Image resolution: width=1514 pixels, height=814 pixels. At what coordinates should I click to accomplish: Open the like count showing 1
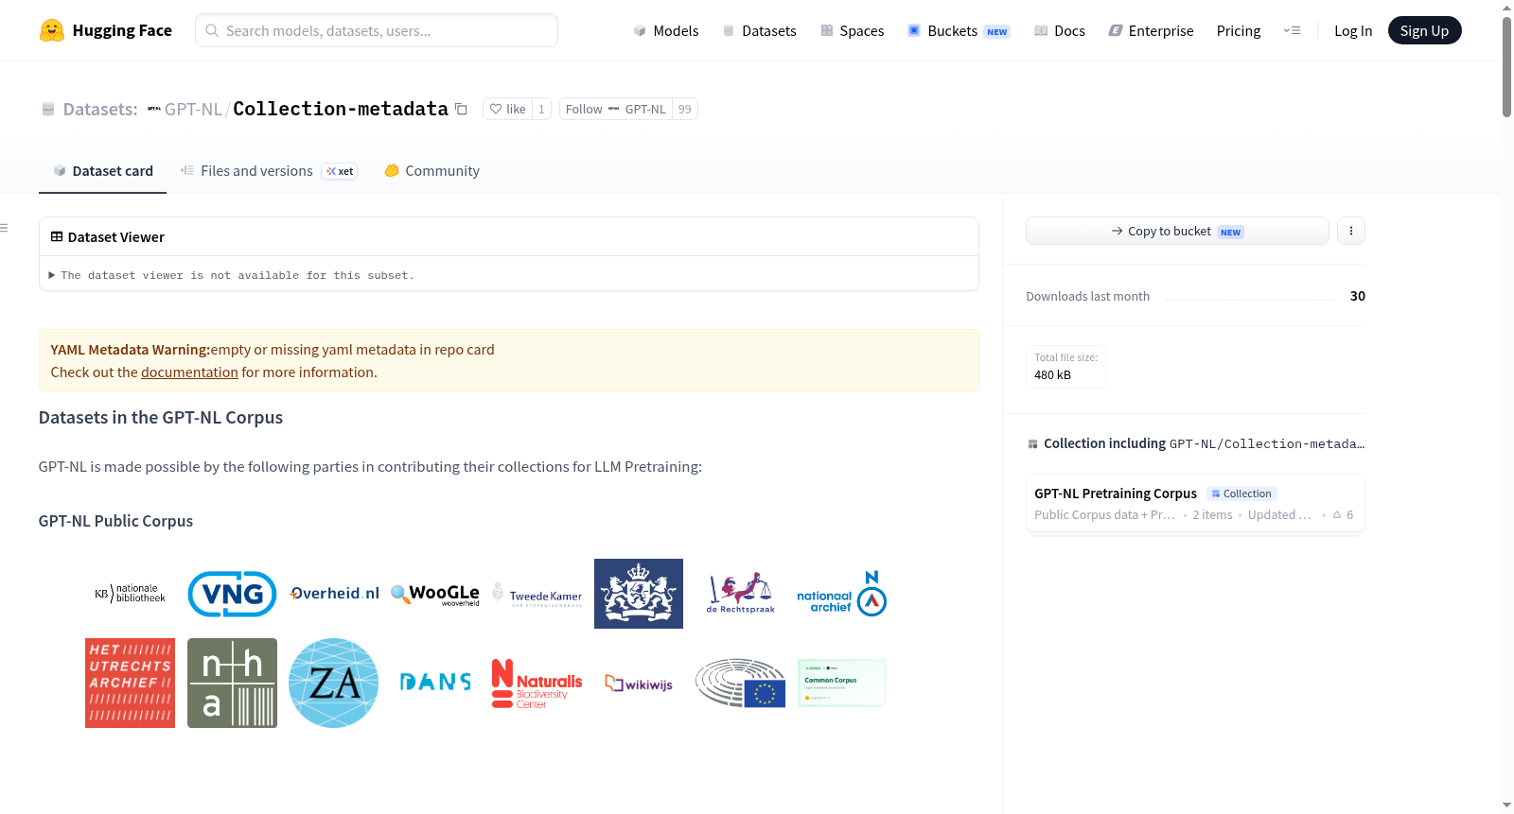tap(541, 109)
